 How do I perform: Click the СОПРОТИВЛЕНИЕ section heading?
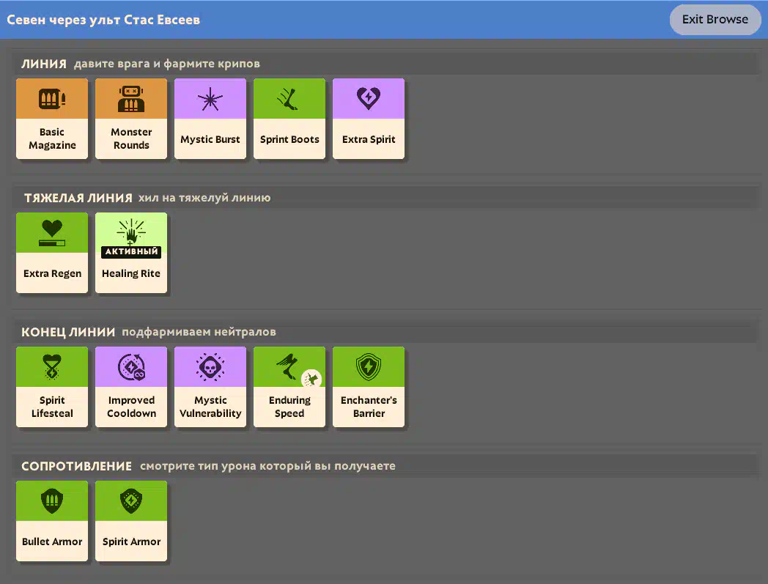tap(76, 466)
